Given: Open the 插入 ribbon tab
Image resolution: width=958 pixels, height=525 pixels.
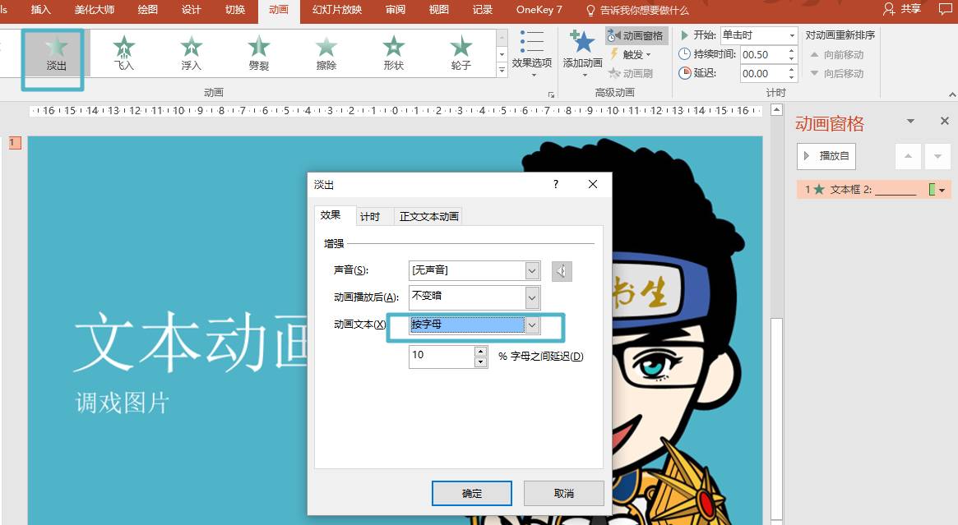Looking at the screenshot, I should coord(40,10).
